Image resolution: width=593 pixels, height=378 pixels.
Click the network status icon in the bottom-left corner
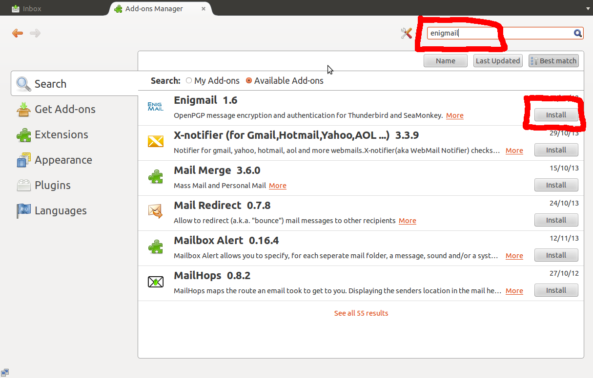[5, 373]
